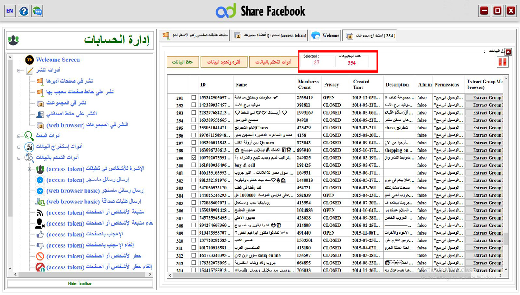Click friend-request icon for إرسال طلبات صداقة

pos(40,202)
